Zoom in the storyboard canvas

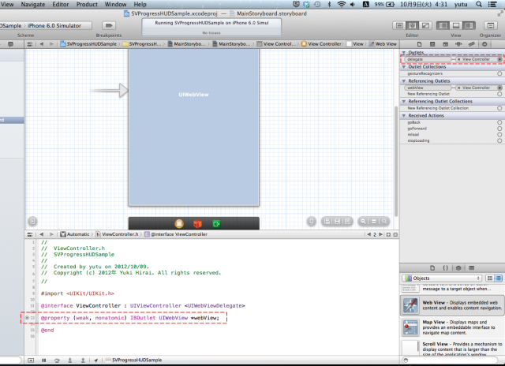[x=384, y=221]
